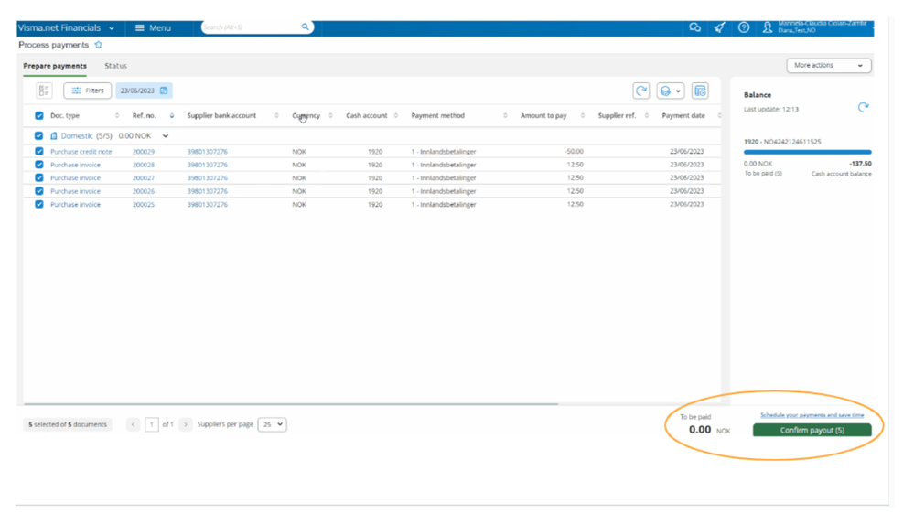914x524 pixels.
Task: Open the More actions dropdown
Action: [828, 65]
